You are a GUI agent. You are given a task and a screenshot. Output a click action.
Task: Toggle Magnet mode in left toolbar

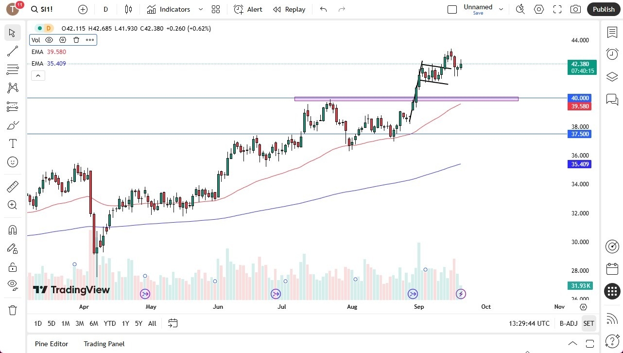[x=12, y=229]
